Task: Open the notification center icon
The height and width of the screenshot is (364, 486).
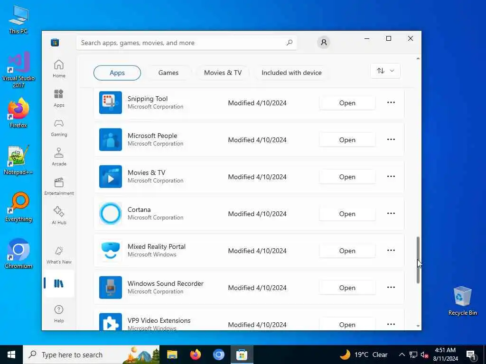Action: click(471, 355)
